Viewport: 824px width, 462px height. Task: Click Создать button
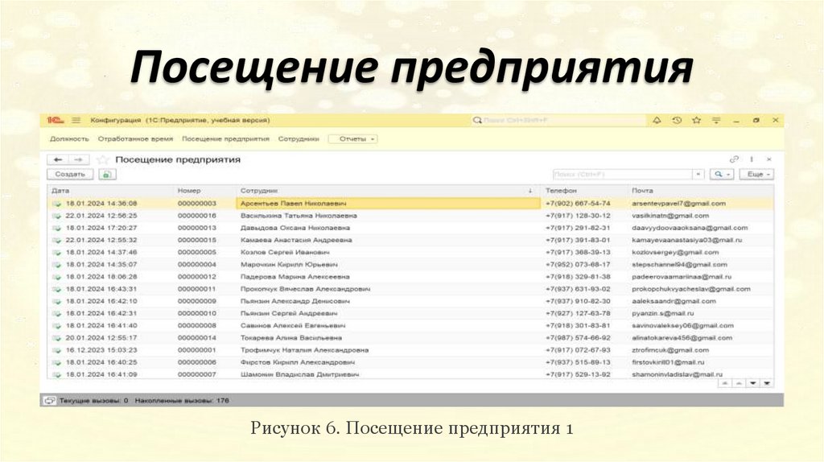coord(70,175)
